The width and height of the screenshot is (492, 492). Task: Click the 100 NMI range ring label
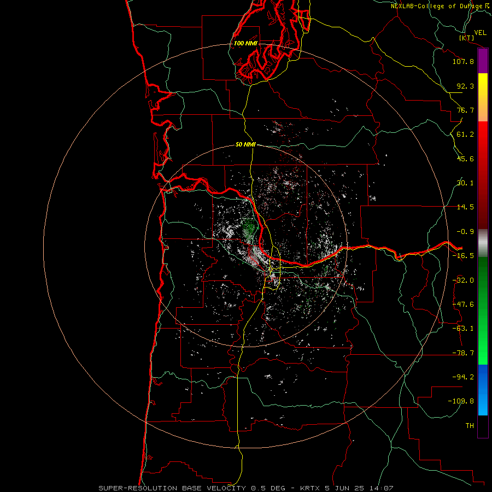pyautogui.click(x=245, y=43)
